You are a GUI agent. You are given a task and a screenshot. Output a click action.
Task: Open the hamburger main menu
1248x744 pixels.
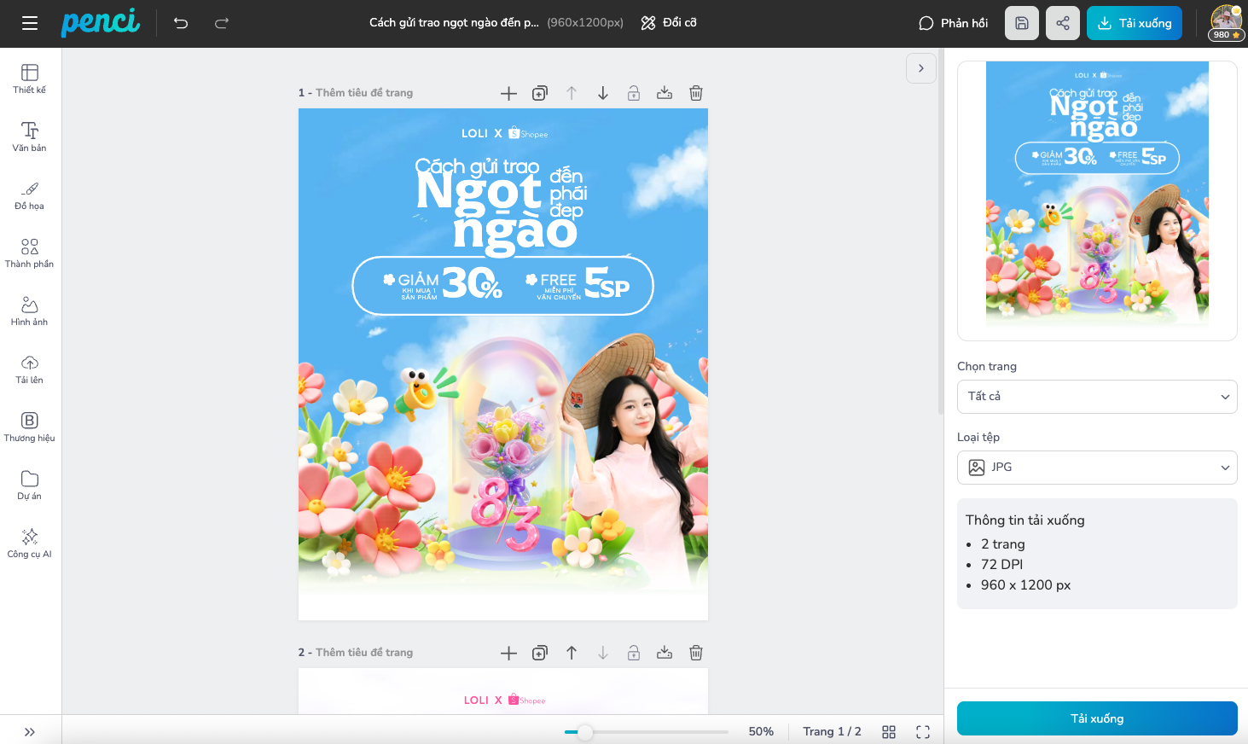(30, 23)
